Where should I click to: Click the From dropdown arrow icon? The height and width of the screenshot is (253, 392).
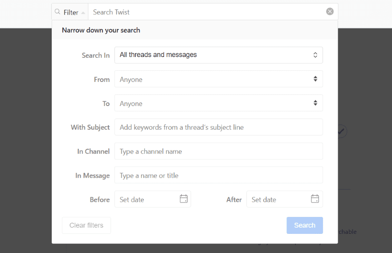(315, 79)
